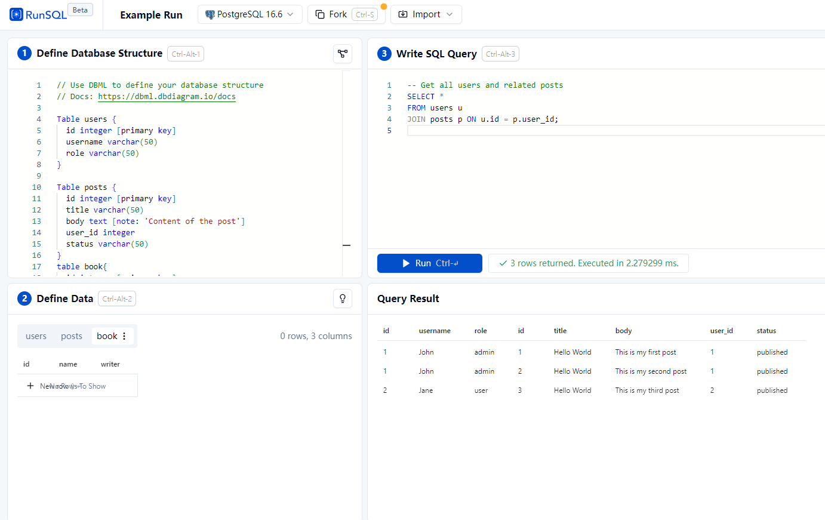Add a new row with the plus icon
The image size is (825, 520).
(30, 386)
